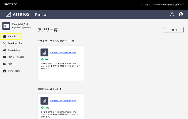This screenshot has width=188, height=119.
Task: Click the Dev_trial_TM project thumbnail
Action: tap(6, 26)
